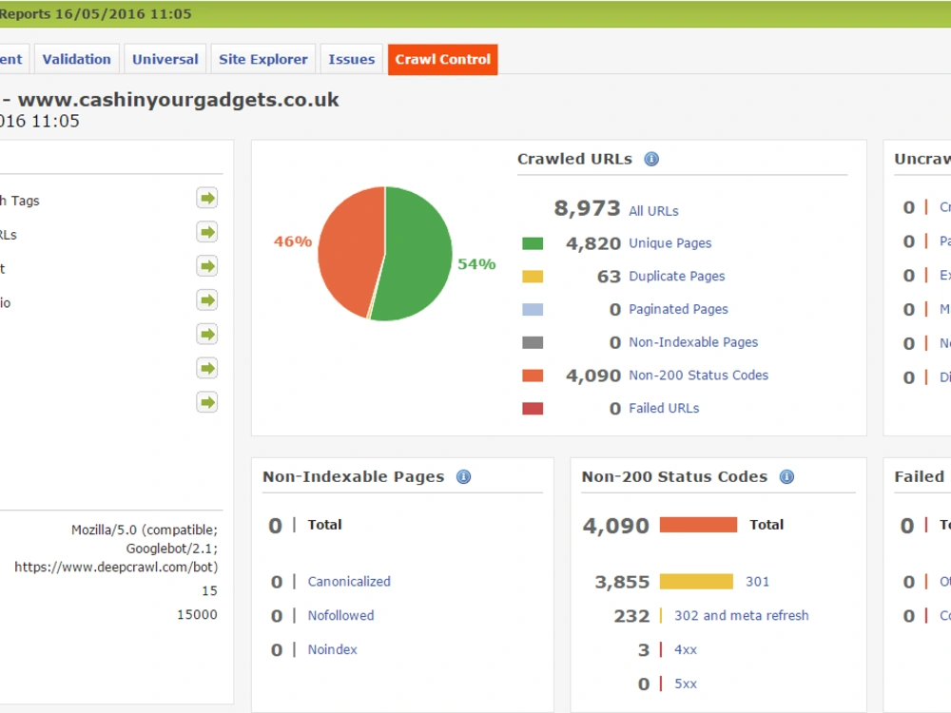Click the 4,820 unique pages count
The width and height of the screenshot is (951, 713).
(593, 243)
